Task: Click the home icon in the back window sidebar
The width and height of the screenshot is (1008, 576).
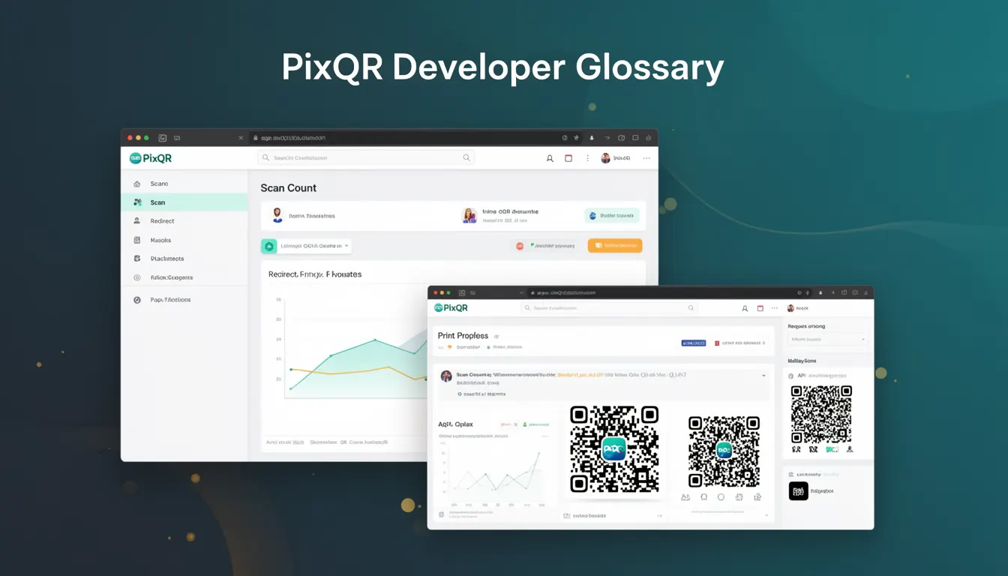Action: coord(136,184)
